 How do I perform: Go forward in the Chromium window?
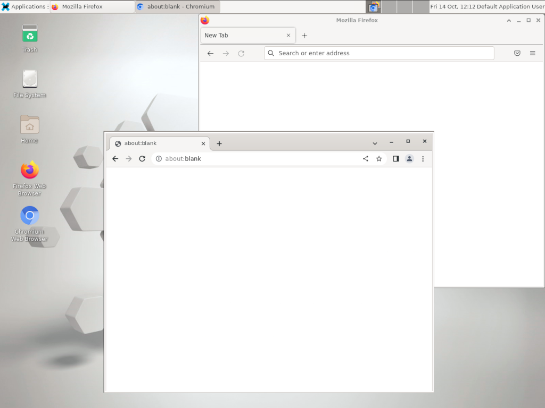[x=129, y=158]
